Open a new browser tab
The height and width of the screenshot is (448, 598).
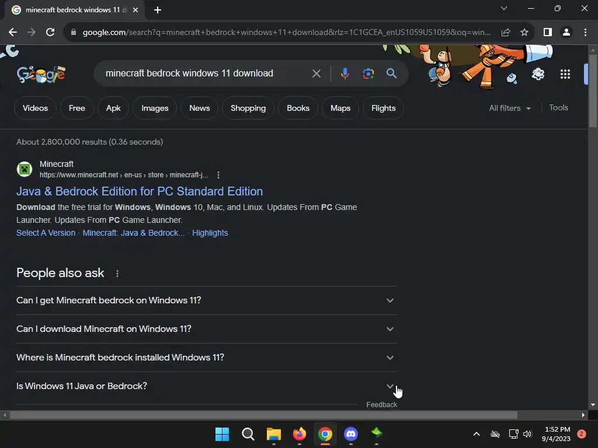[x=158, y=10]
